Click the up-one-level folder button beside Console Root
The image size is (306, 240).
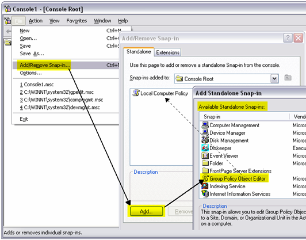(288, 78)
